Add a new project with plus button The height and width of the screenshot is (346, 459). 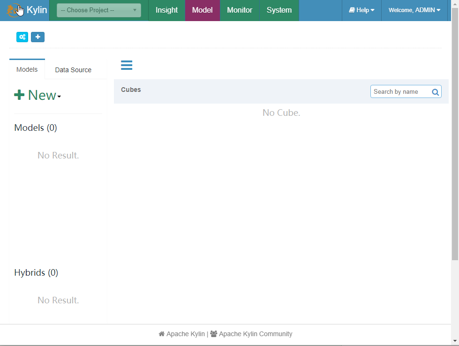[38, 37]
